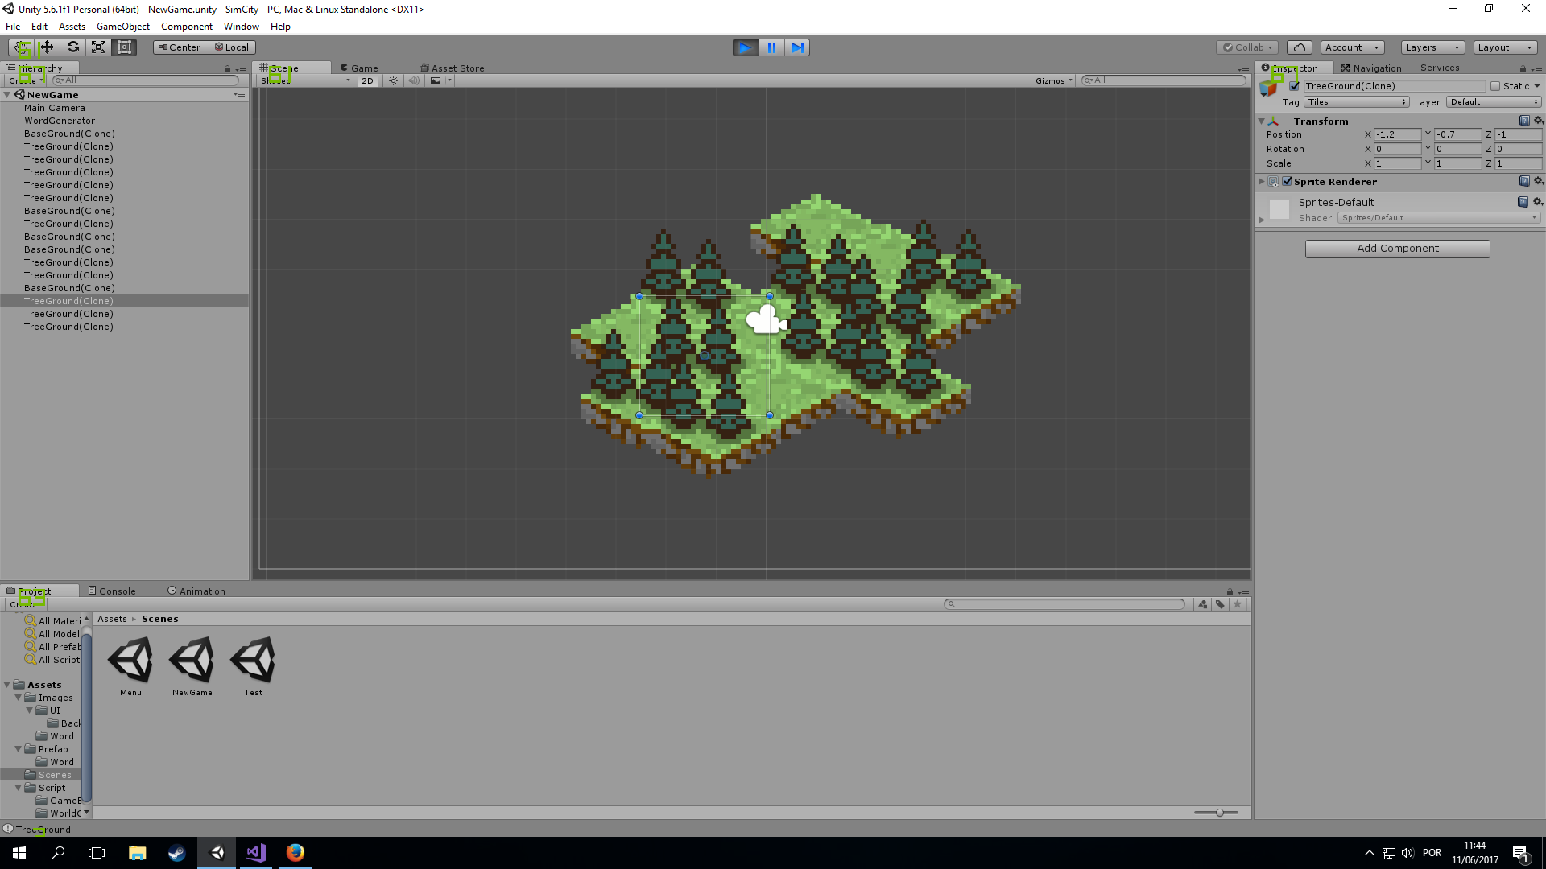This screenshot has height=869, width=1546.
Task: Select WordGenerator in Hierarchy
Action: point(60,121)
